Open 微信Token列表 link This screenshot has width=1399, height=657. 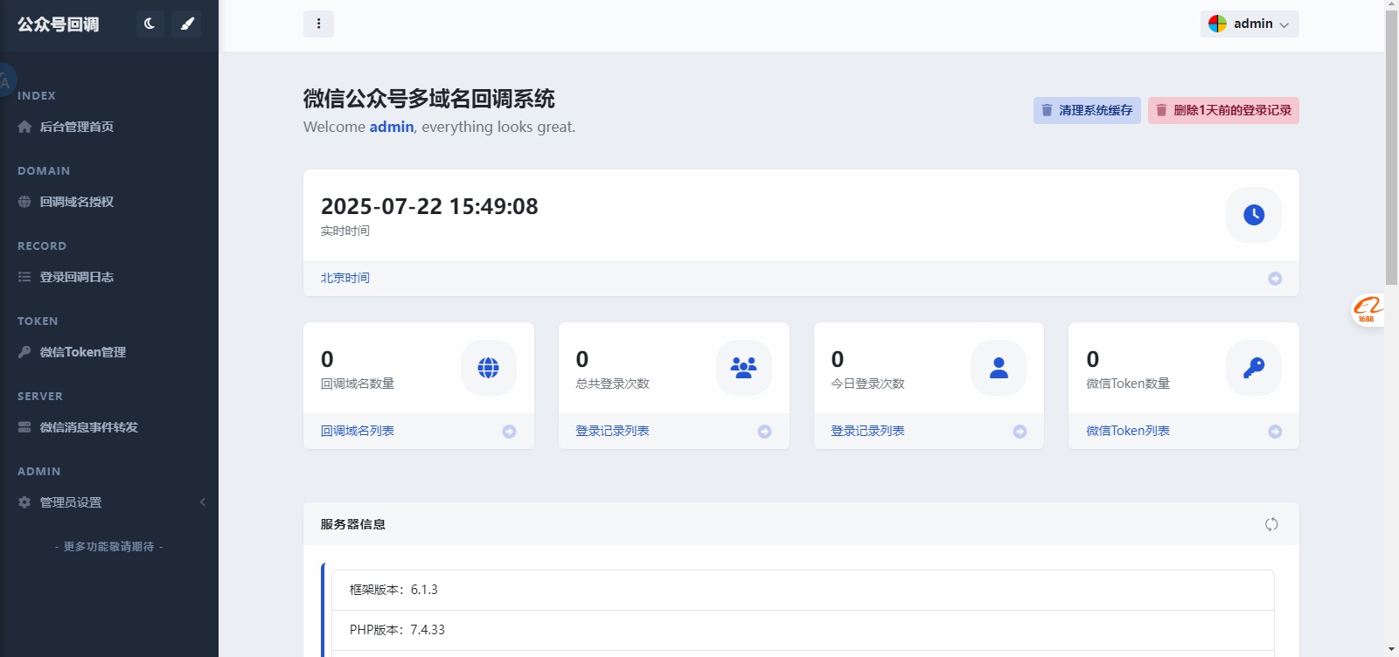[x=1128, y=431]
